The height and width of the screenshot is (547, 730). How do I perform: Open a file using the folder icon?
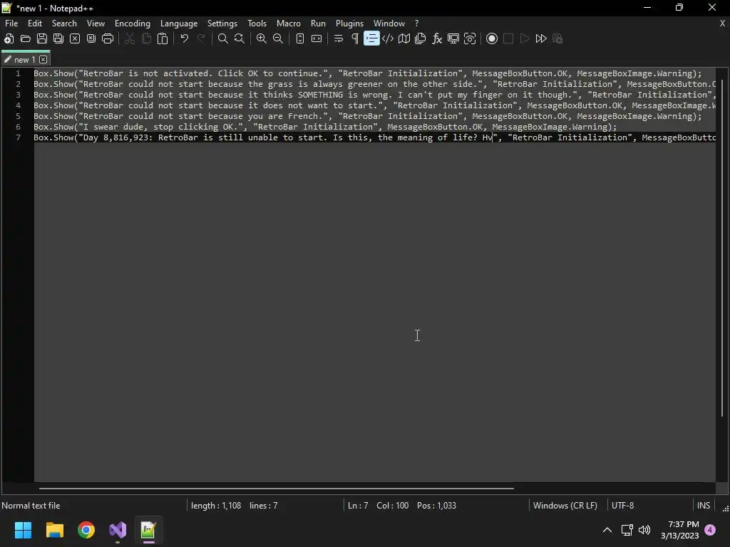26,38
